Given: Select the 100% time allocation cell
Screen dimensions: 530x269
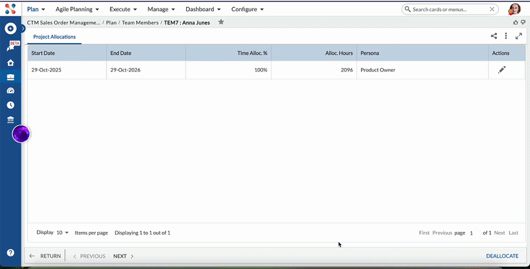Looking at the screenshot, I should click(229, 70).
